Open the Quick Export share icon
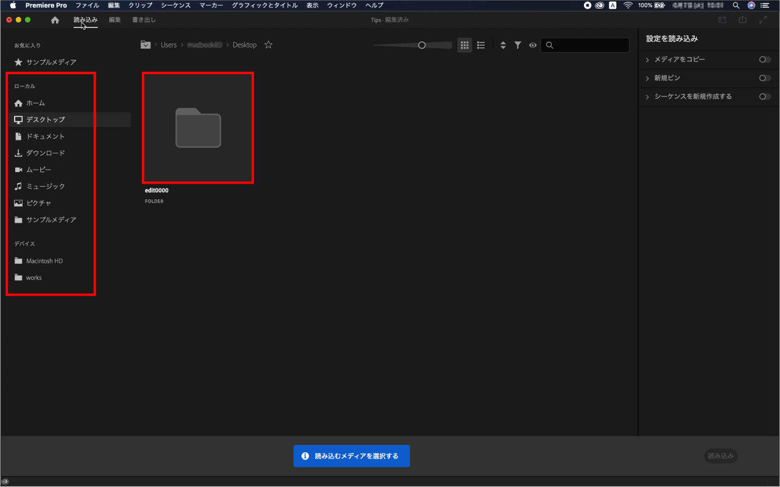 point(742,20)
